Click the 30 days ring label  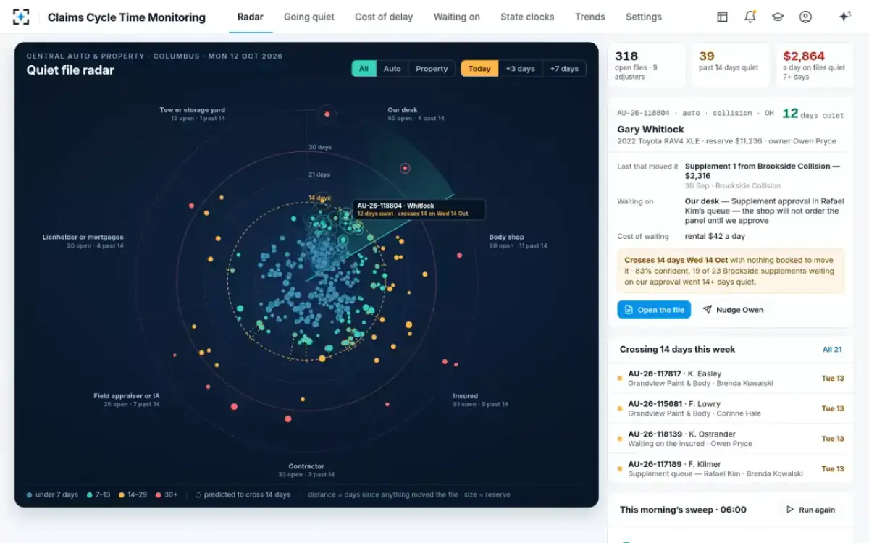pyautogui.click(x=320, y=148)
